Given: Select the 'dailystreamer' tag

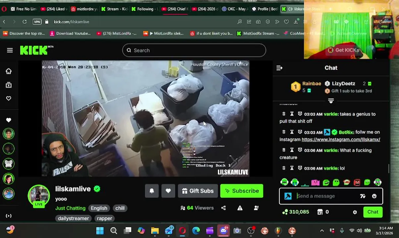Looking at the screenshot, I should click(x=73, y=218).
